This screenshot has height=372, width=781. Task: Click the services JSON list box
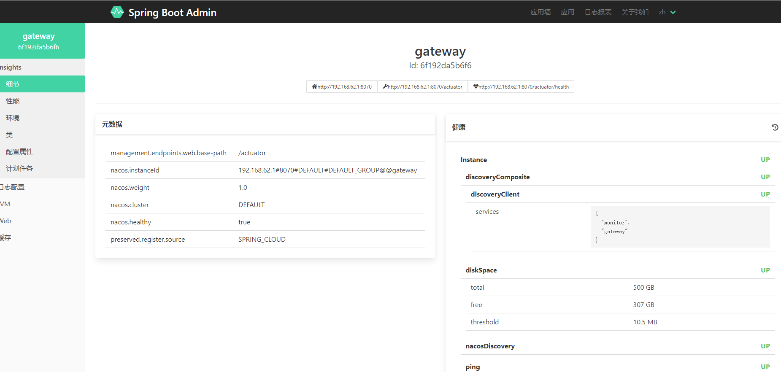pyautogui.click(x=680, y=226)
